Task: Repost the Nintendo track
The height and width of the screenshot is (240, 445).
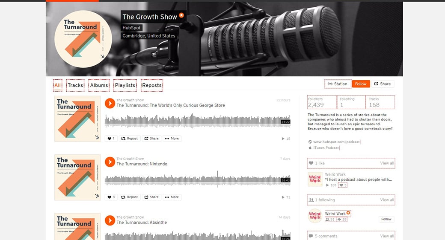Action: click(129, 197)
